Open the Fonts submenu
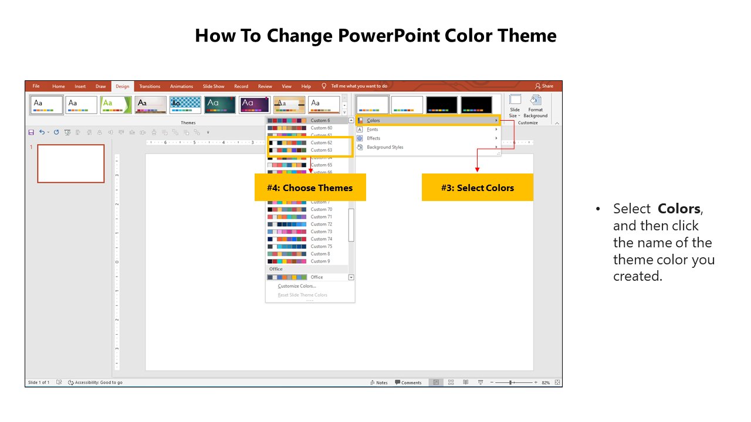Viewport: 751px width, 422px height. coord(428,130)
